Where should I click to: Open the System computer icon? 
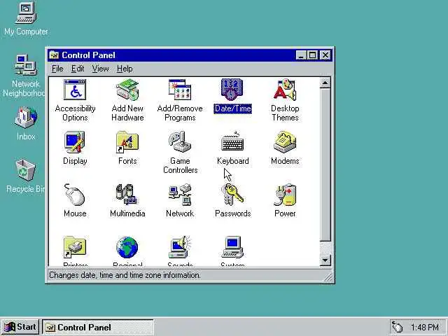232,247
